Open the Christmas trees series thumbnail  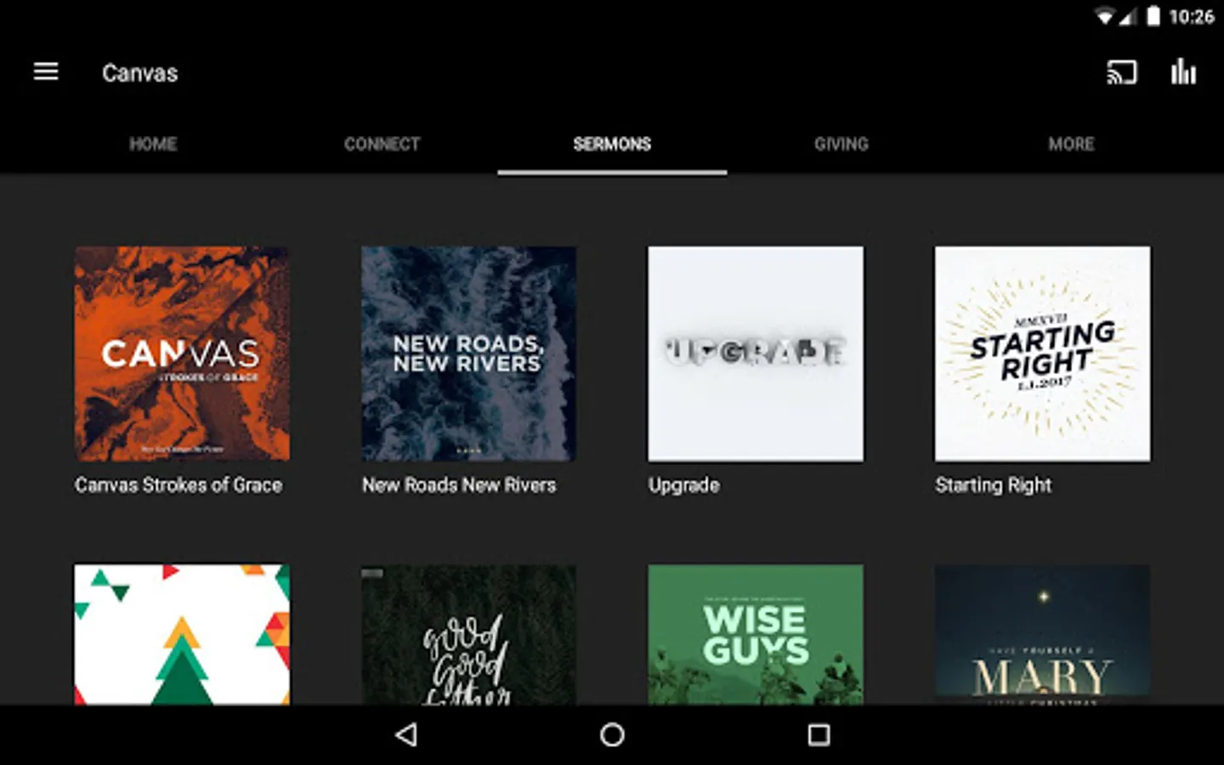[182, 634]
